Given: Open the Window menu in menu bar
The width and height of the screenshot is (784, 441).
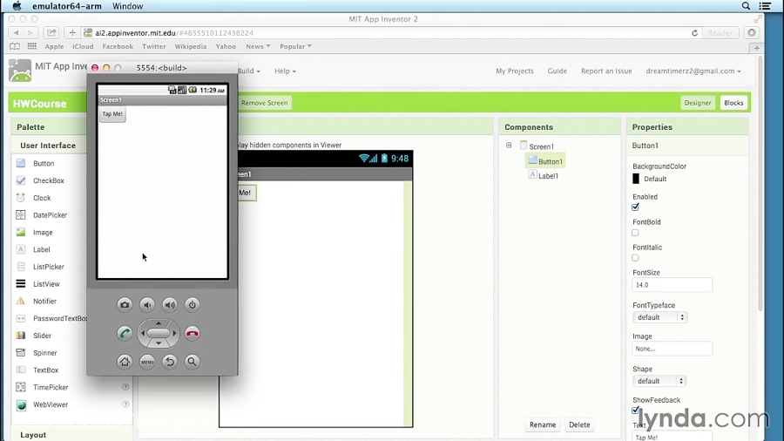Looking at the screenshot, I should coord(127,6).
